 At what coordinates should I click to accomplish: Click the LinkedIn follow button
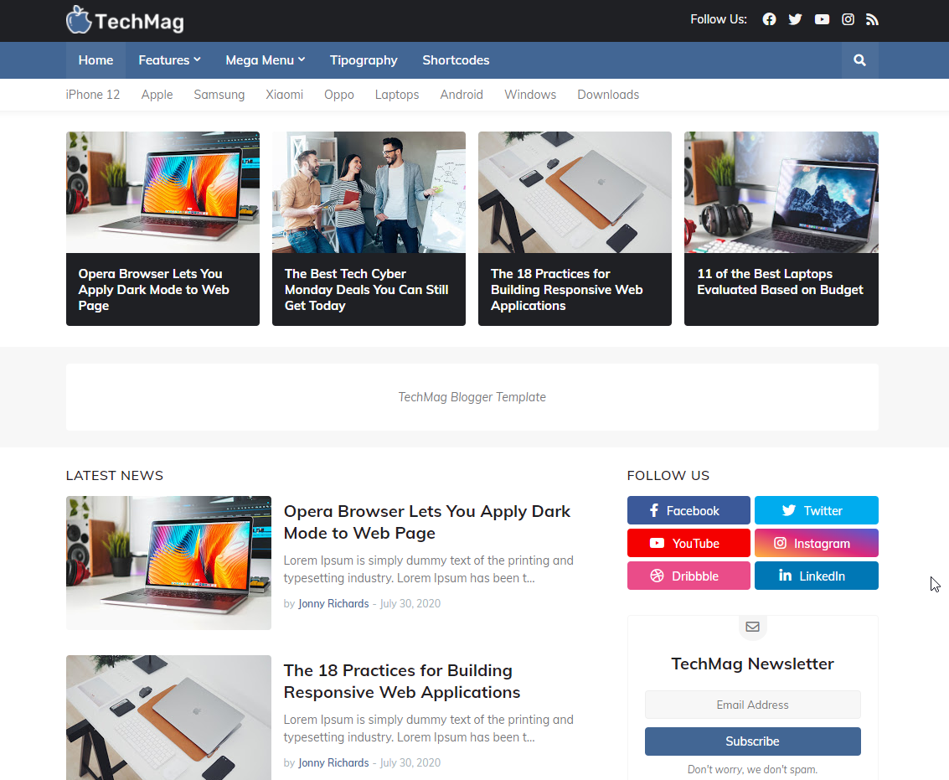tap(817, 576)
